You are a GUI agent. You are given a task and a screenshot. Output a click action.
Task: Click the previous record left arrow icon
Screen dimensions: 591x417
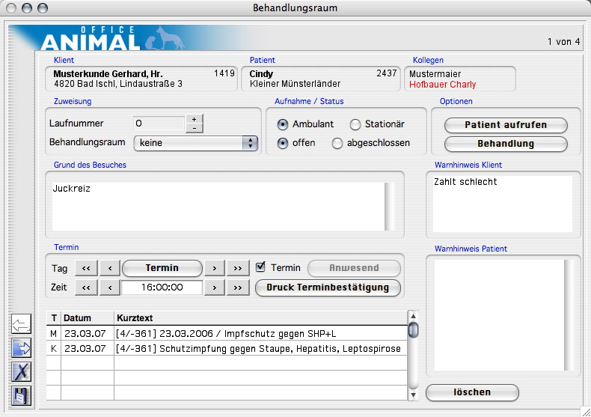pyautogui.click(x=22, y=325)
